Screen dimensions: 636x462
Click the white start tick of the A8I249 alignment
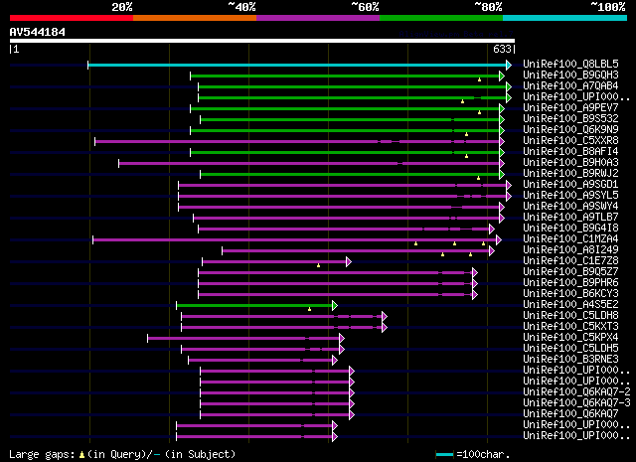tap(222, 251)
